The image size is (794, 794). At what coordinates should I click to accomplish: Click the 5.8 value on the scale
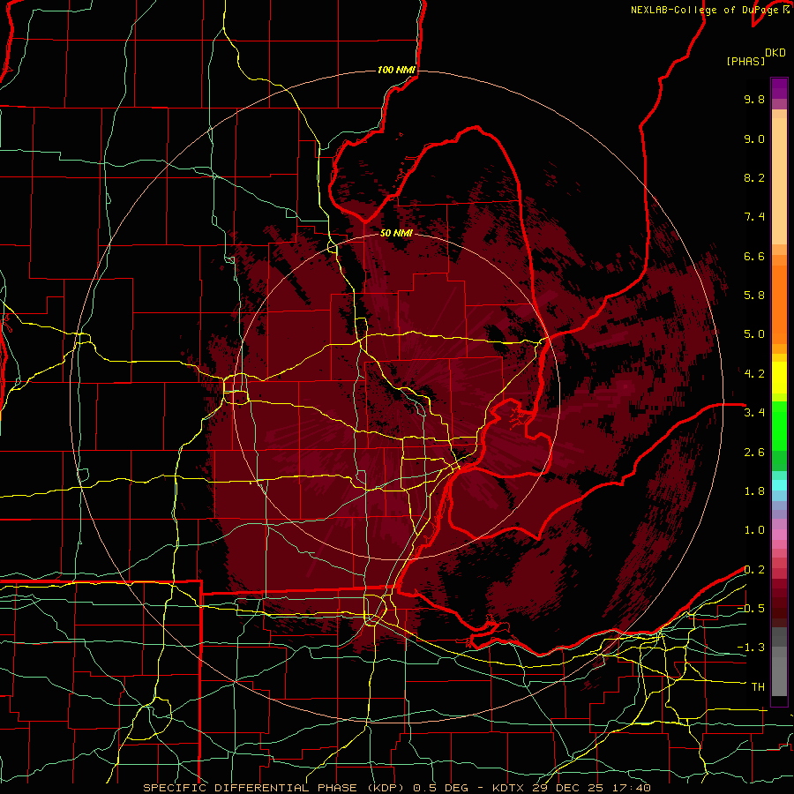coord(754,296)
